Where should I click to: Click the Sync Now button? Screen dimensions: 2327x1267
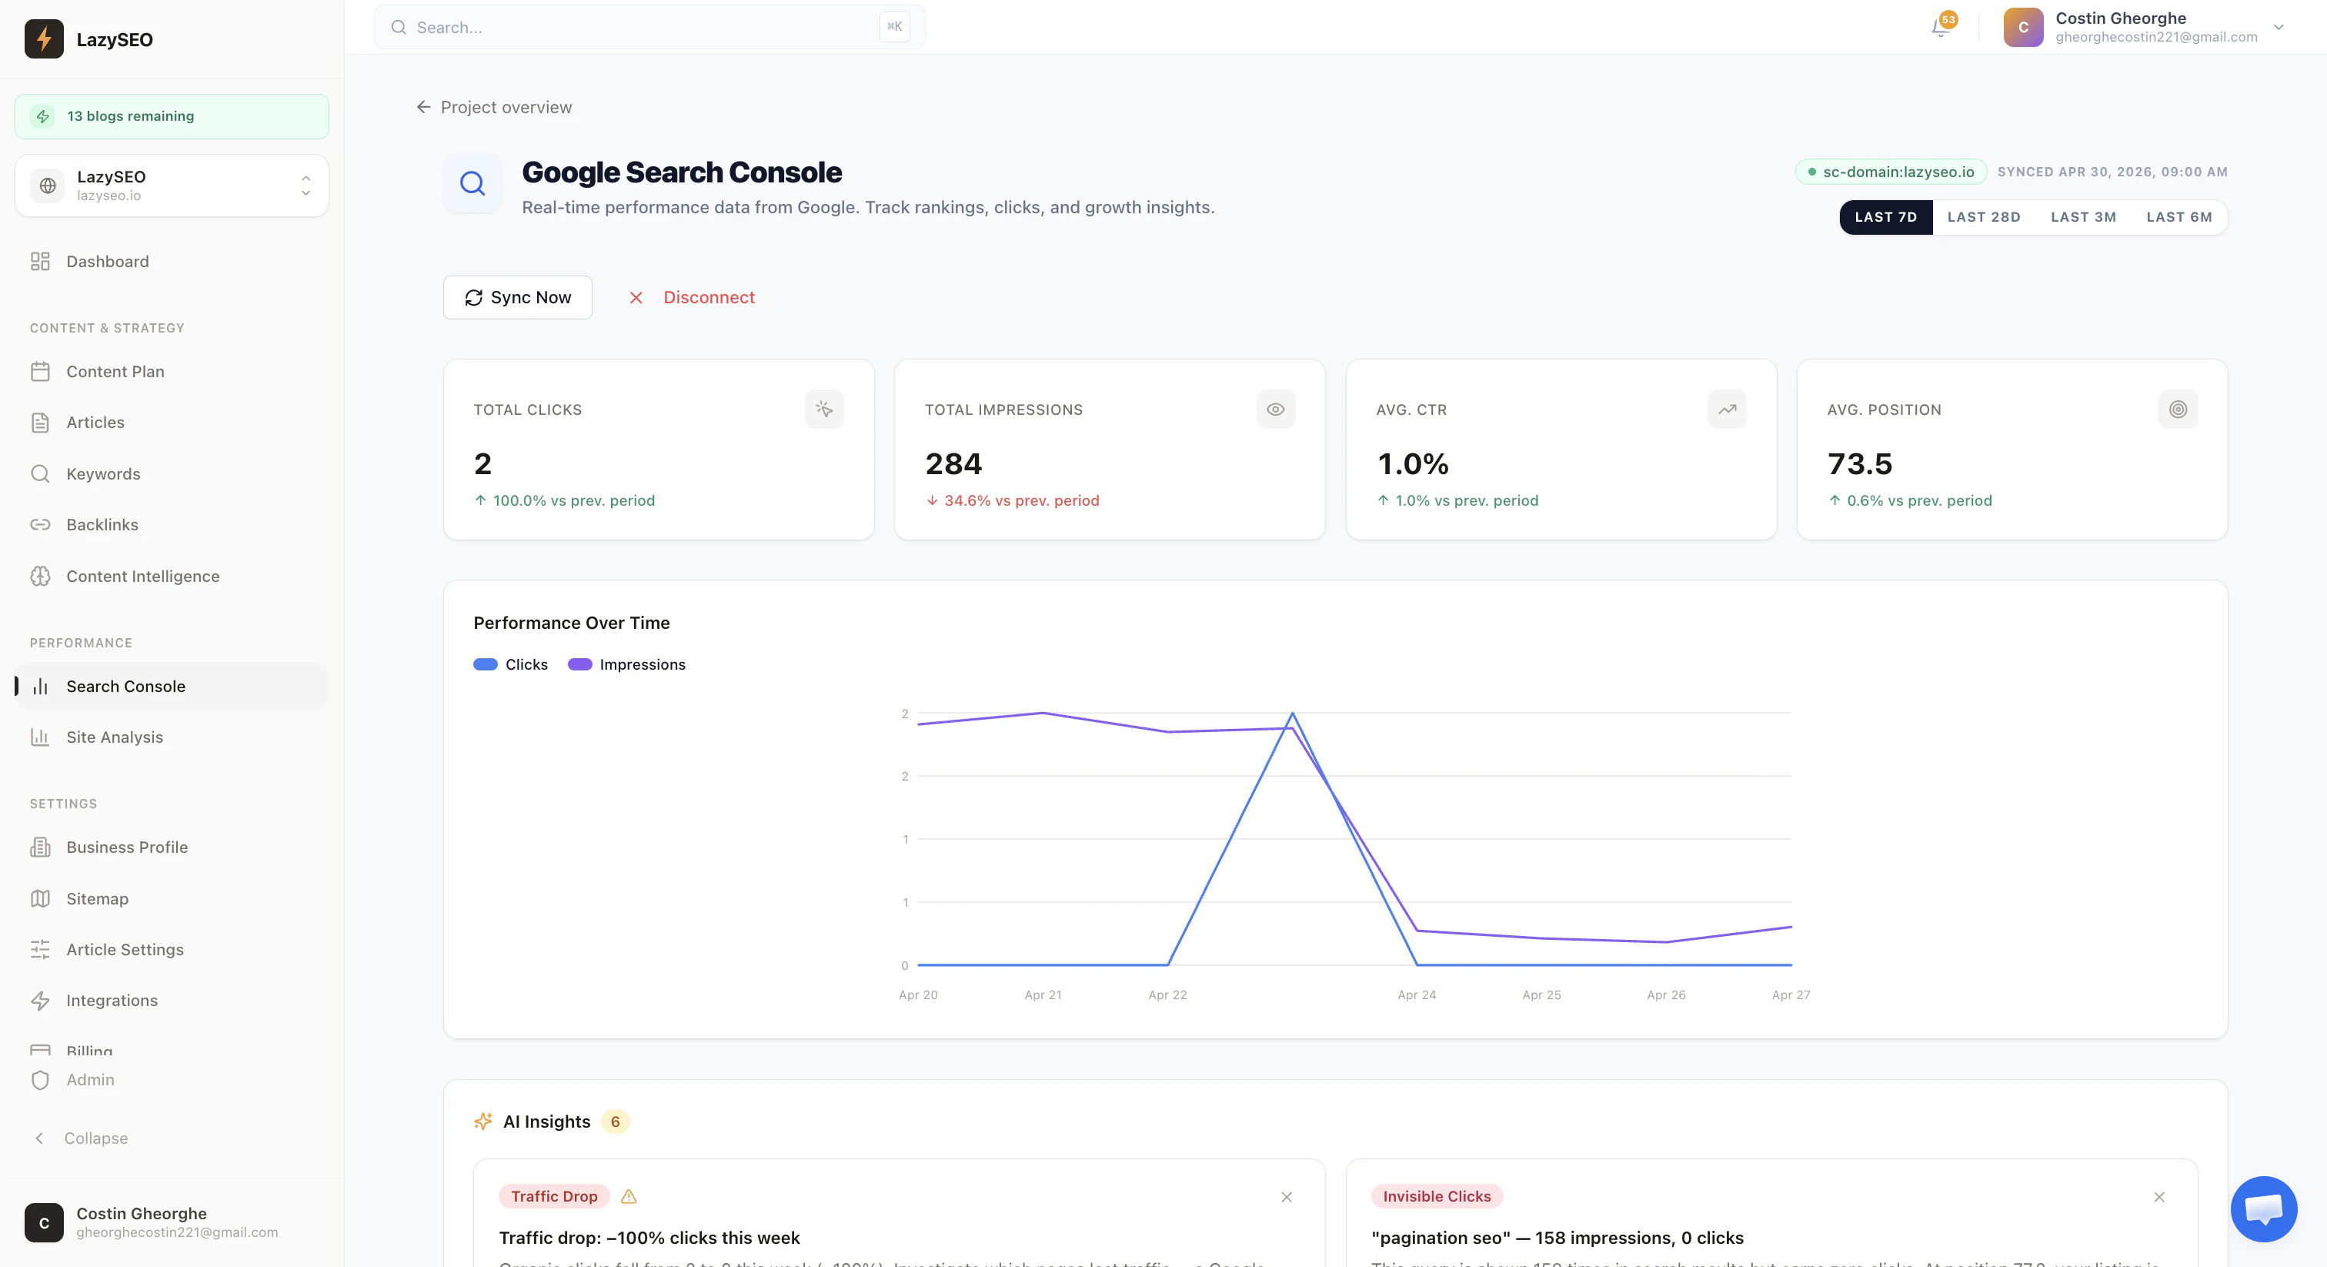coord(518,297)
